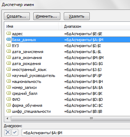Screen dimensions: 130x137
Task: Select the name icon beside шифр_специальности
Action: 8,111
